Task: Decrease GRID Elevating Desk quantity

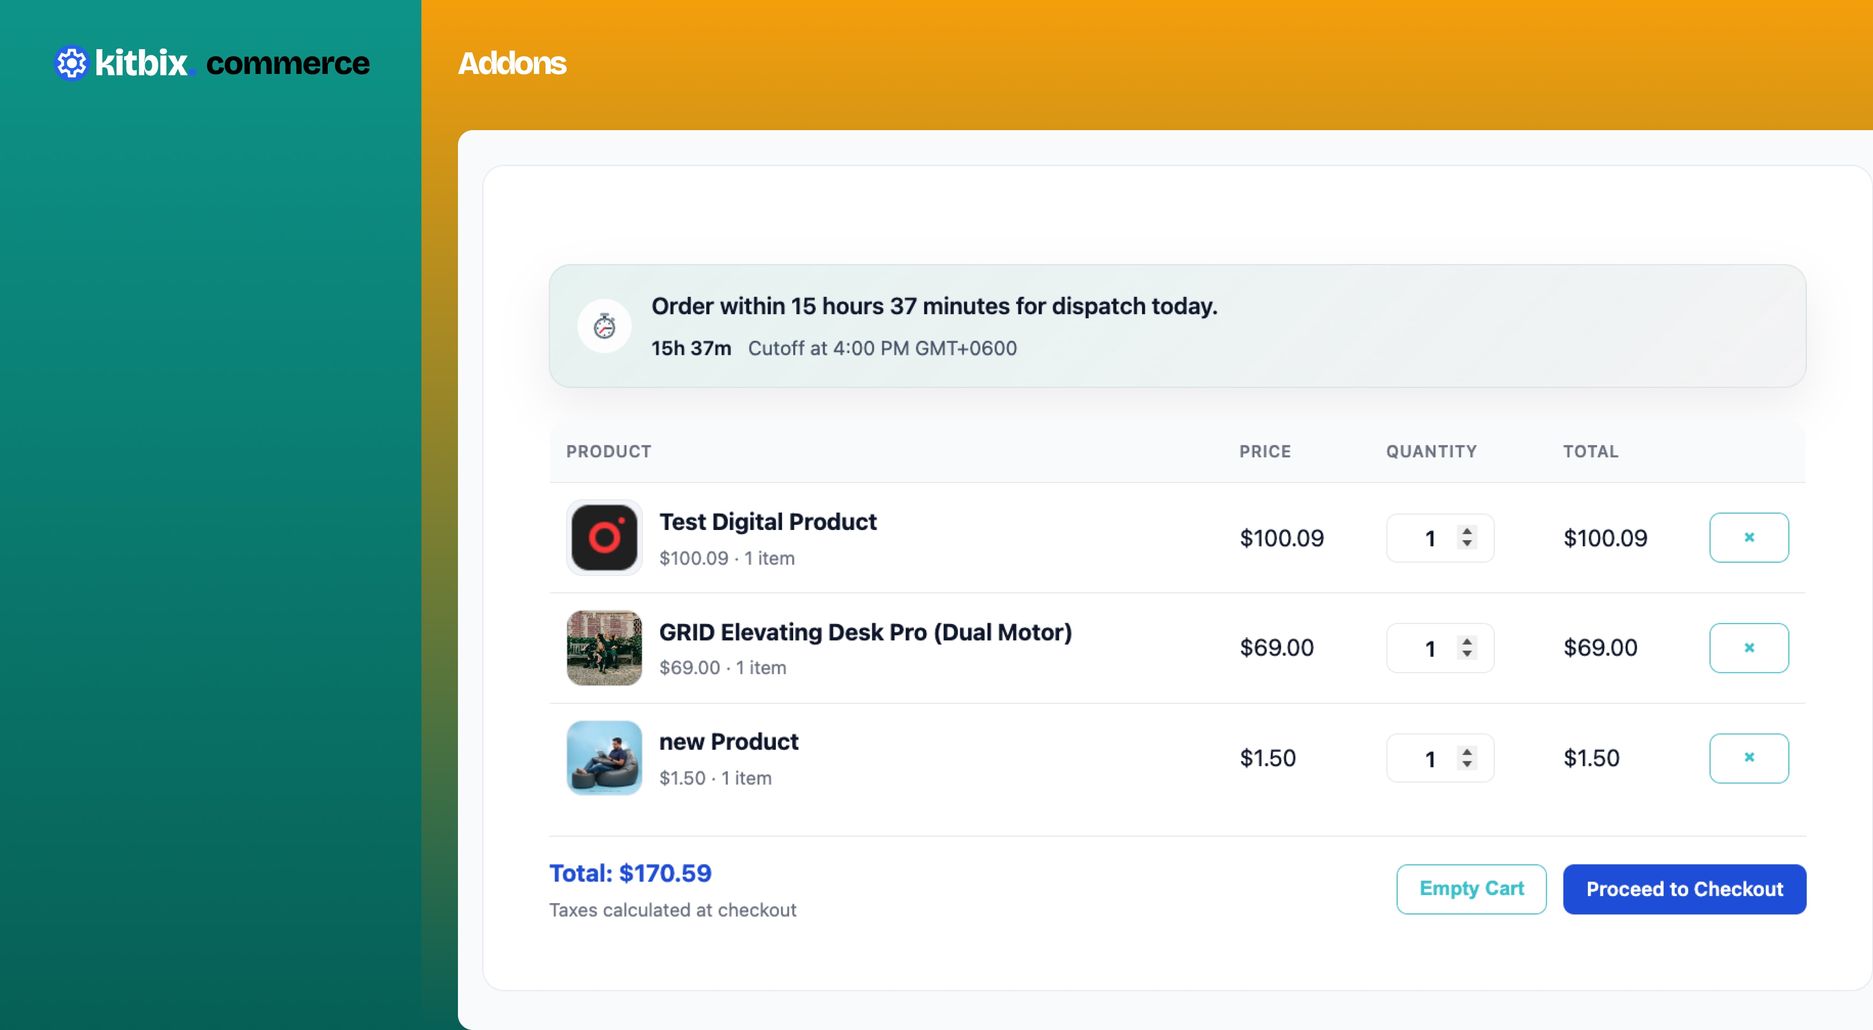Action: pos(1467,654)
